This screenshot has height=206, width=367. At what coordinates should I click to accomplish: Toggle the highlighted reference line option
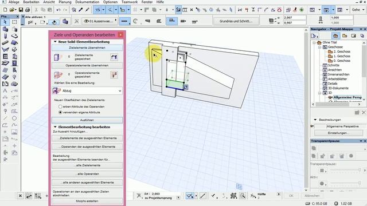(172, 21)
